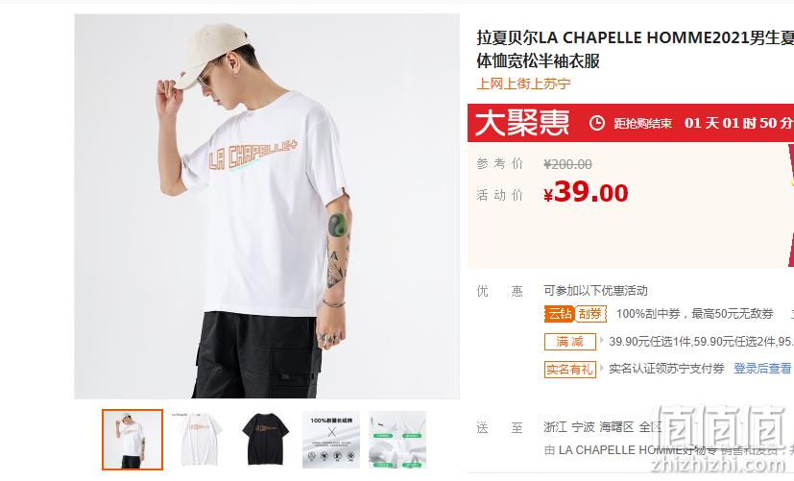Screen dimensions: 794x481
Task: Click the 上网上街上苏宁 slogan link
Action: [x=523, y=84]
